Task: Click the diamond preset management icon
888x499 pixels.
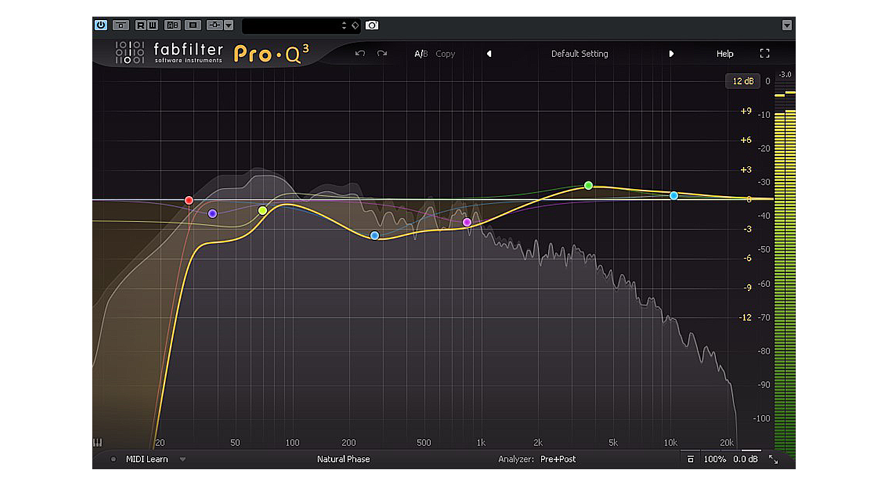Action: point(355,26)
